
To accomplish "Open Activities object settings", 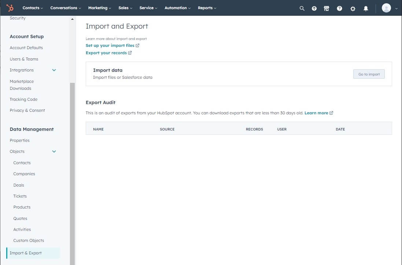I will [x=22, y=229].
